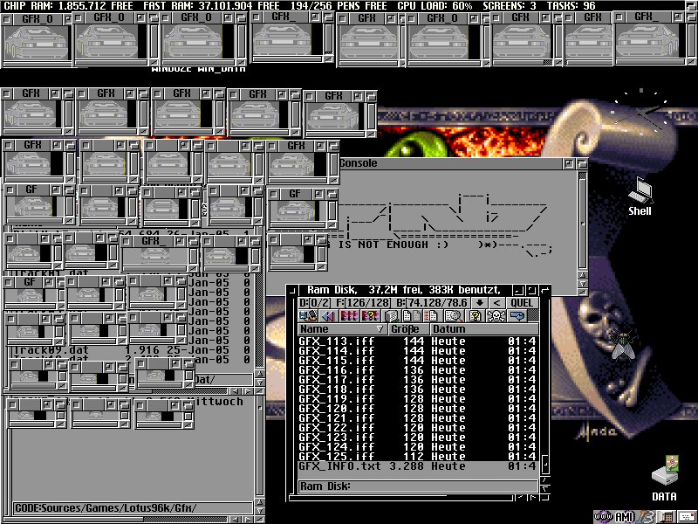
Task: Select the DATA drive icon on desktop
Action: 664,478
